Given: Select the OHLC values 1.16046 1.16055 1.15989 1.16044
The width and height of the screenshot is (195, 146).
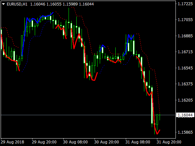Looking at the screenshot, I should 62,4.
